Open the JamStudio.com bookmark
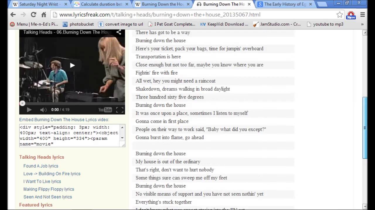This screenshot has width=375, height=210. coord(277,24)
